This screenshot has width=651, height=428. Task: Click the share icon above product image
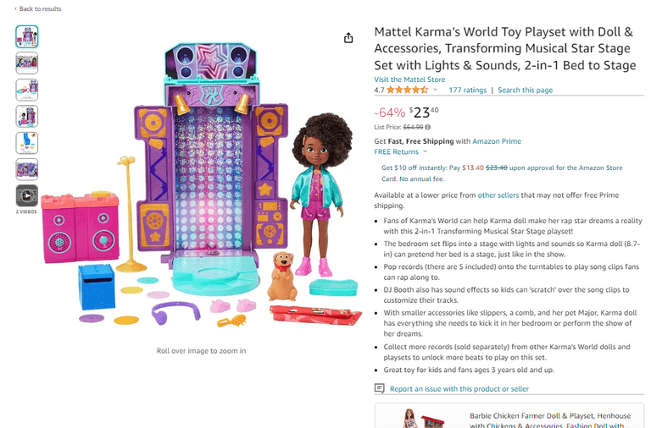point(348,38)
